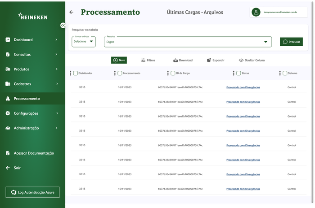Expand the Produtos submenu chevron
315x208 pixels.
tap(57, 69)
